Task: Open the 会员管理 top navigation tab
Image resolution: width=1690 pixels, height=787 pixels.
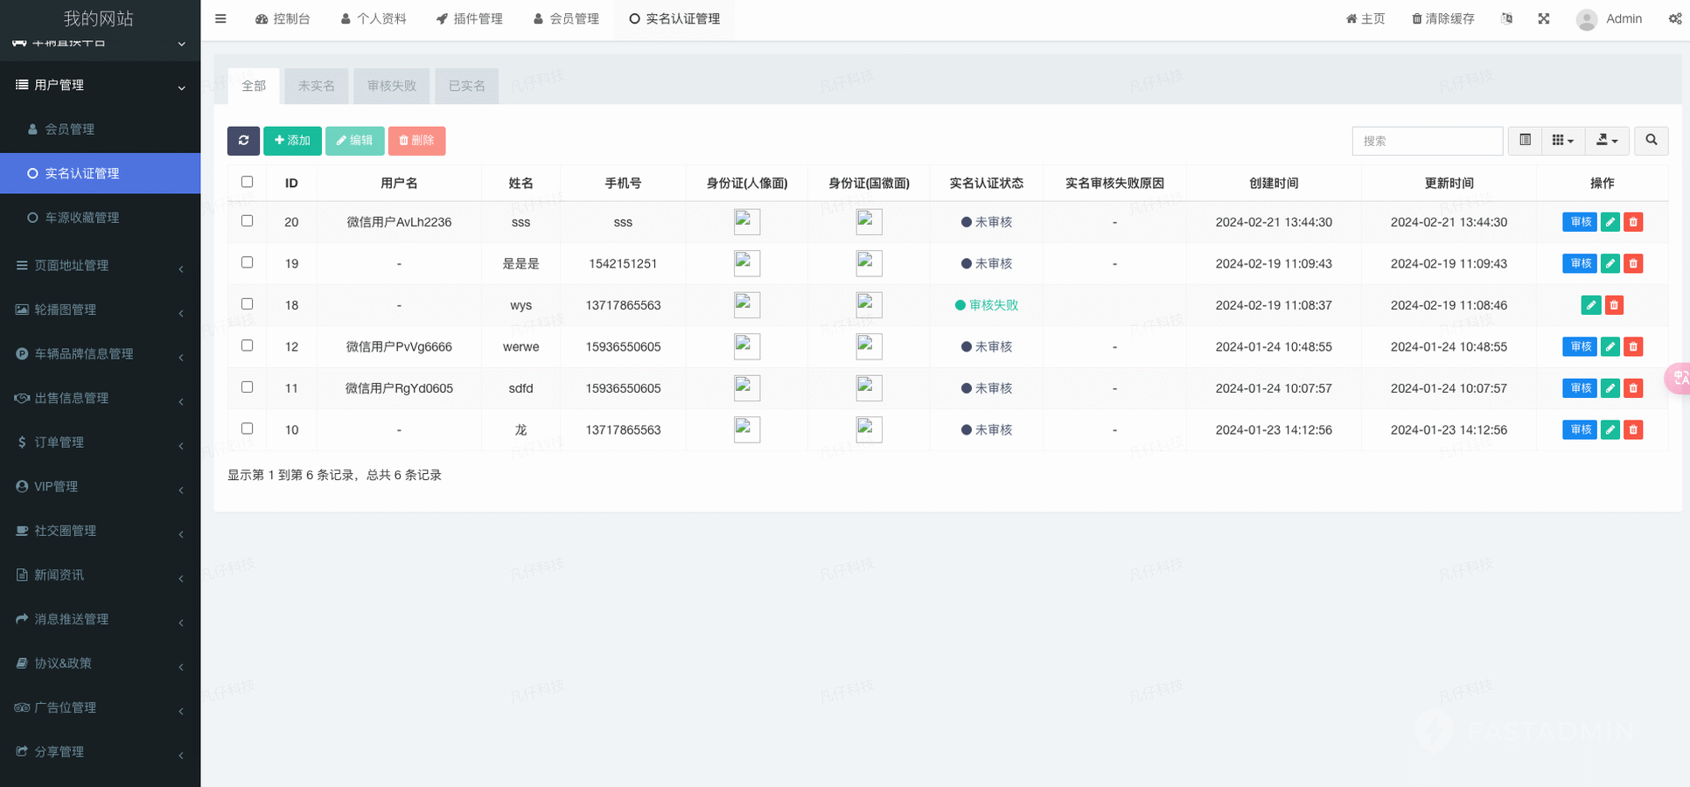Action: (x=566, y=18)
